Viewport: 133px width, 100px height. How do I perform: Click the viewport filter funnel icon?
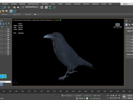[x=61, y=20]
